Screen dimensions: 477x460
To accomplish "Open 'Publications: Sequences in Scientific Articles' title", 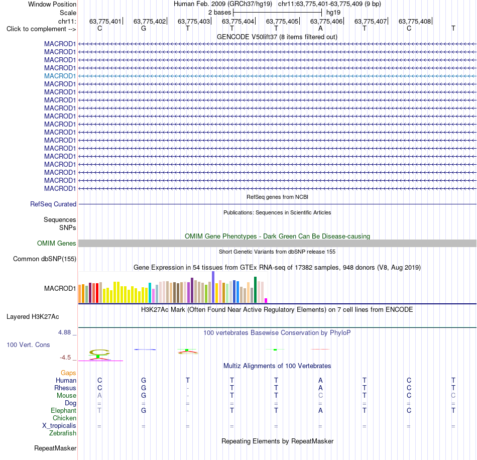I will point(277,212).
